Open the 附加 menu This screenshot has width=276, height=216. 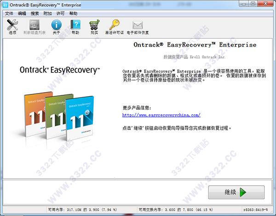[x=47, y=13]
